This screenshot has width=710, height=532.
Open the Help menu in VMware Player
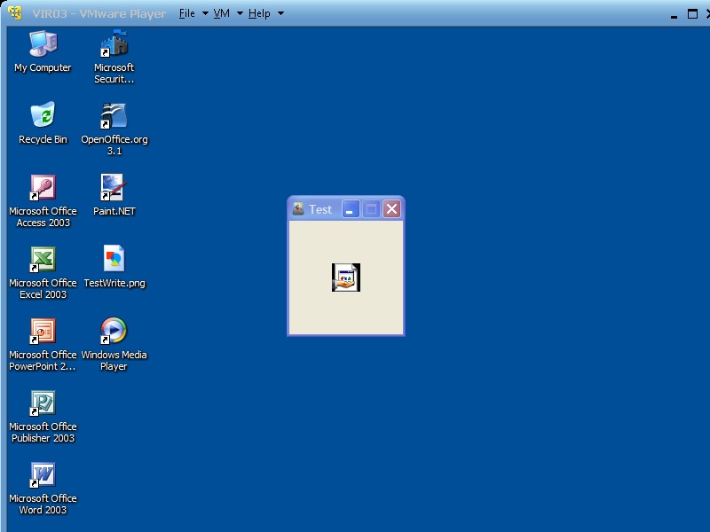click(x=259, y=13)
